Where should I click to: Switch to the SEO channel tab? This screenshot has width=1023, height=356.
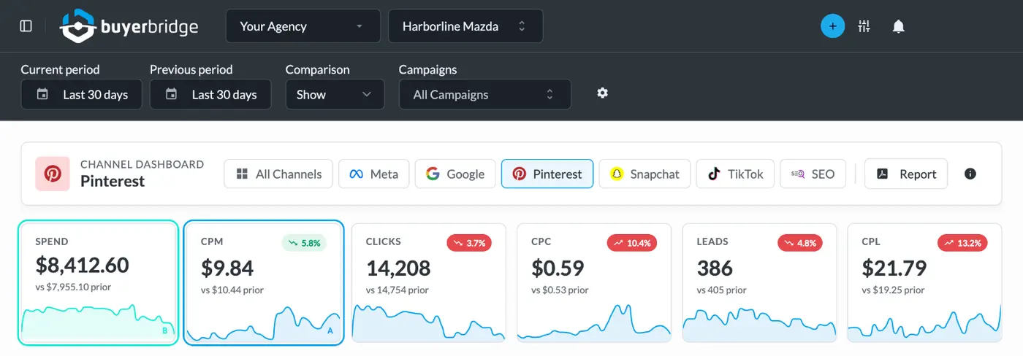[813, 174]
